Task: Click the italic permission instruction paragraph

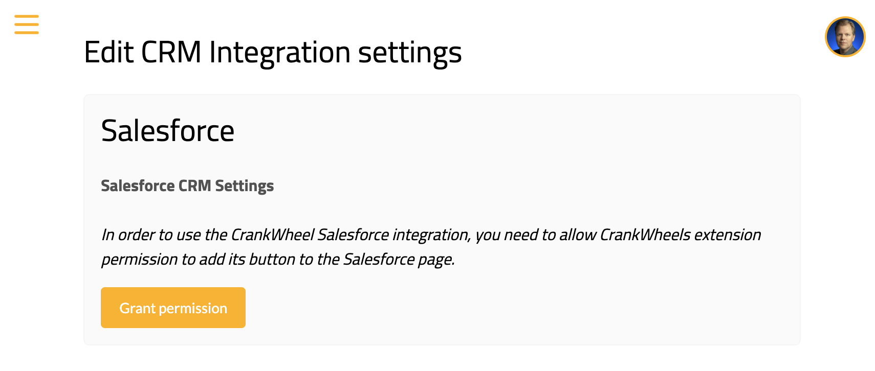Action: pyautogui.click(x=431, y=247)
